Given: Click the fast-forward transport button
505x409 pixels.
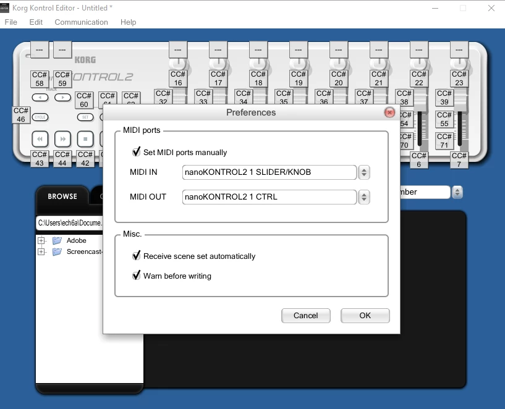Looking at the screenshot, I should [x=62, y=139].
